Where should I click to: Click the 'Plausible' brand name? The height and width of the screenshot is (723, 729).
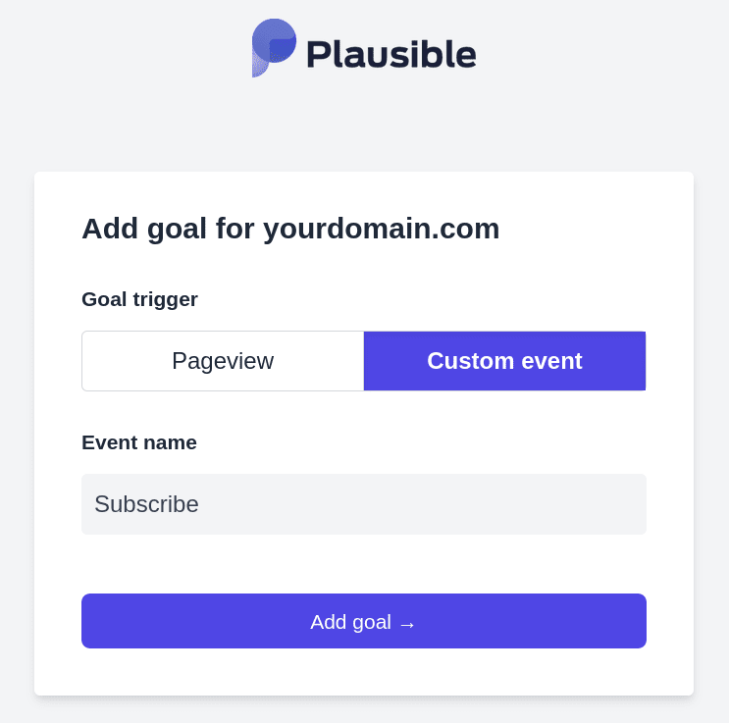coord(391,54)
